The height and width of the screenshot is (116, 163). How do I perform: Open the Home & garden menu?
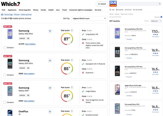click(25, 10)
